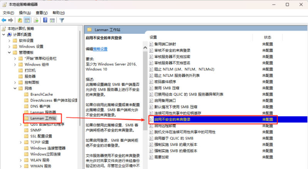Open the 查看(V) menu

(42, 13)
